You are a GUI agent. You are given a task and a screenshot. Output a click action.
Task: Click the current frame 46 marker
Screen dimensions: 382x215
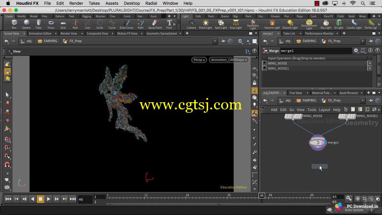tap(262, 195)
